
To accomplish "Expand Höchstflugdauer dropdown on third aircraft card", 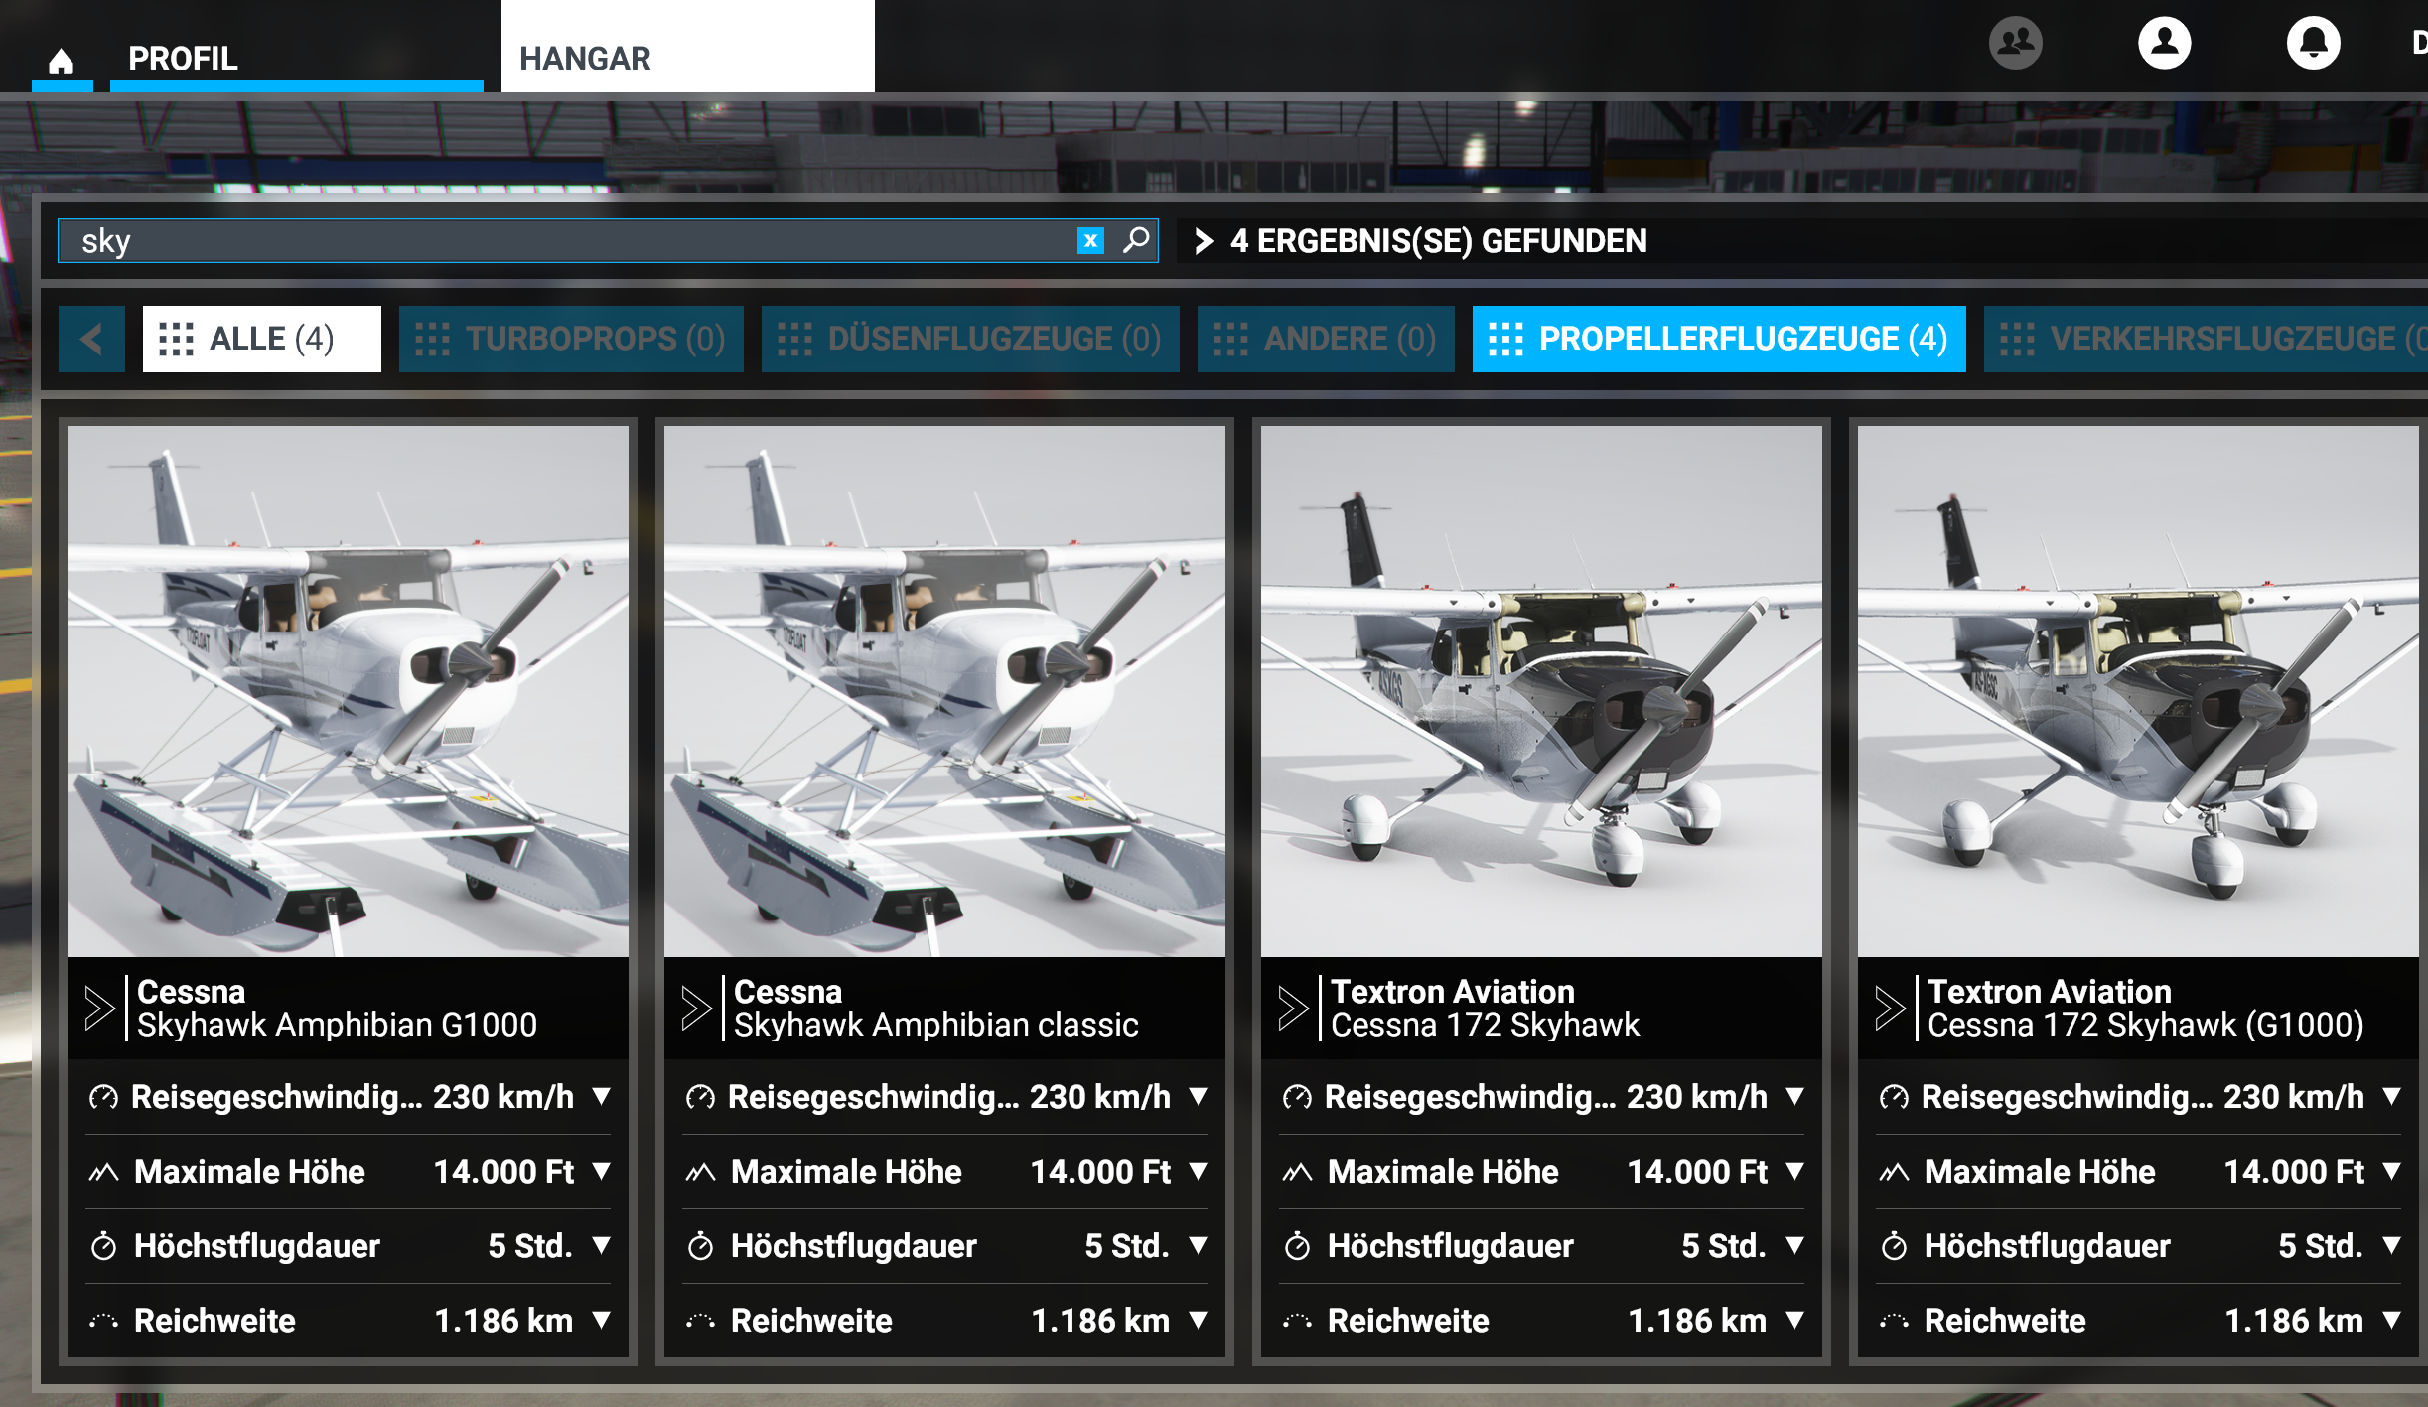I will click(x=1794, y=1245).
